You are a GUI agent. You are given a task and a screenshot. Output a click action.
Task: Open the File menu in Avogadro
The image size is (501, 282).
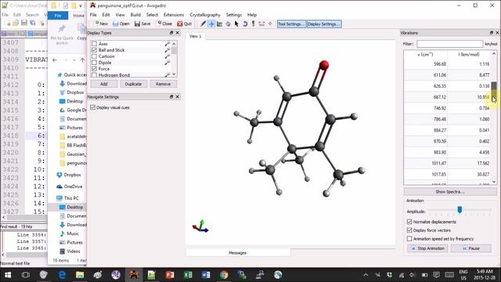93,15
